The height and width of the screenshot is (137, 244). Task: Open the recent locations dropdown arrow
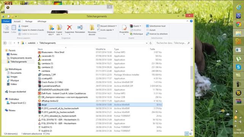pyautogui.click(x=14, y=43)
